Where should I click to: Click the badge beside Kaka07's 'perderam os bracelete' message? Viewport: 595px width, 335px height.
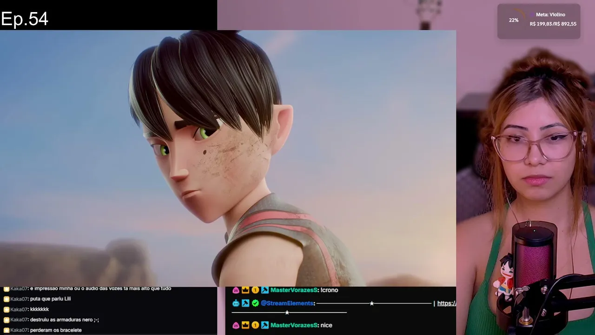click(x=7, y=330)
